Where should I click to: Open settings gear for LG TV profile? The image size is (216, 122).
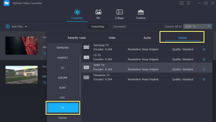click(x=204, y=59)
